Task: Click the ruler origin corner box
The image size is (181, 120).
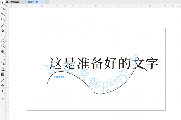Action: [7, 6]
